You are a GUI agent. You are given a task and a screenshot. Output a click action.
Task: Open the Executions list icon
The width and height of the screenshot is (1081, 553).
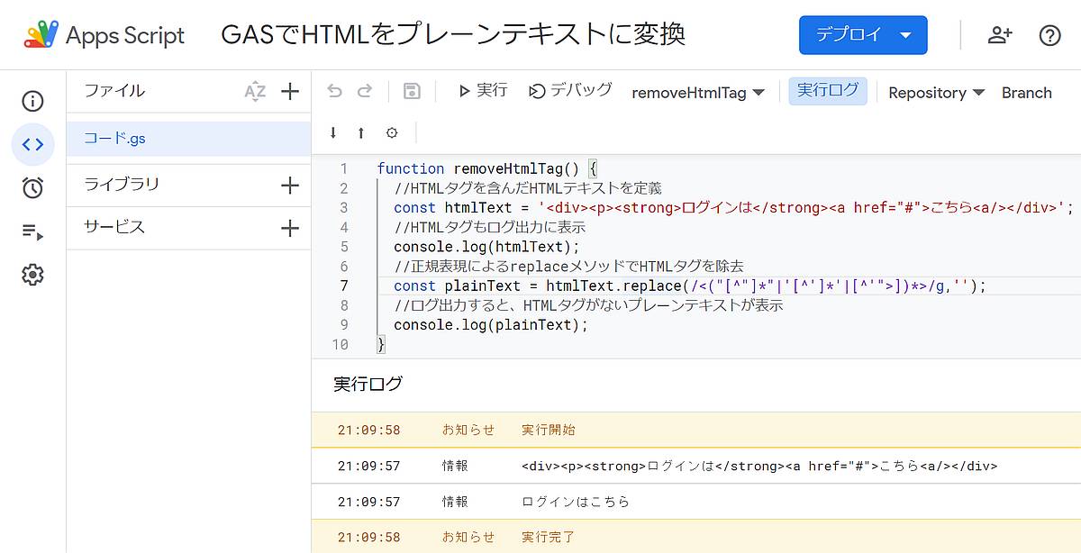[33, 231]
